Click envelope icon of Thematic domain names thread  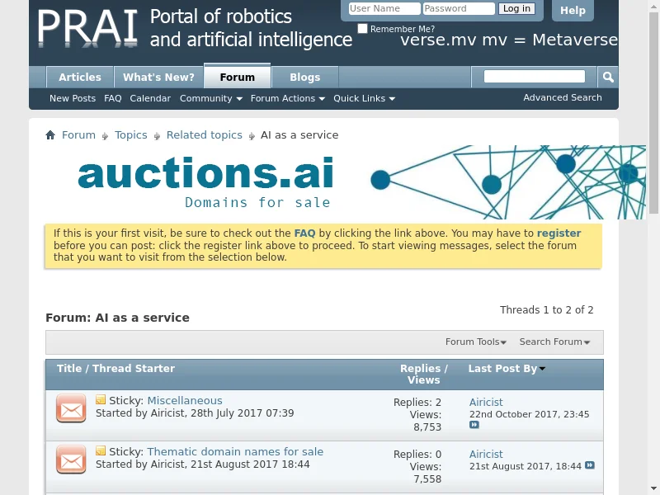[x=71, y=460]
